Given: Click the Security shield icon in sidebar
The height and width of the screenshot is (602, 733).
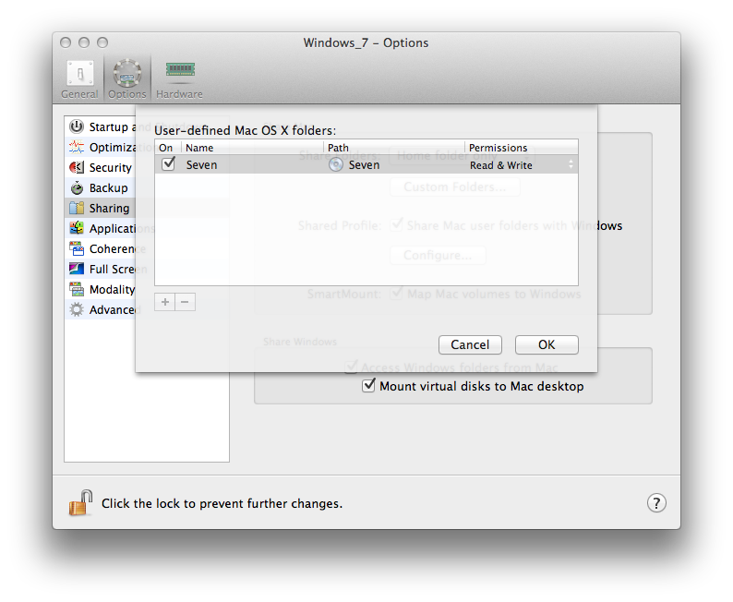Looking at the screenshot, I should pos(77,167).
